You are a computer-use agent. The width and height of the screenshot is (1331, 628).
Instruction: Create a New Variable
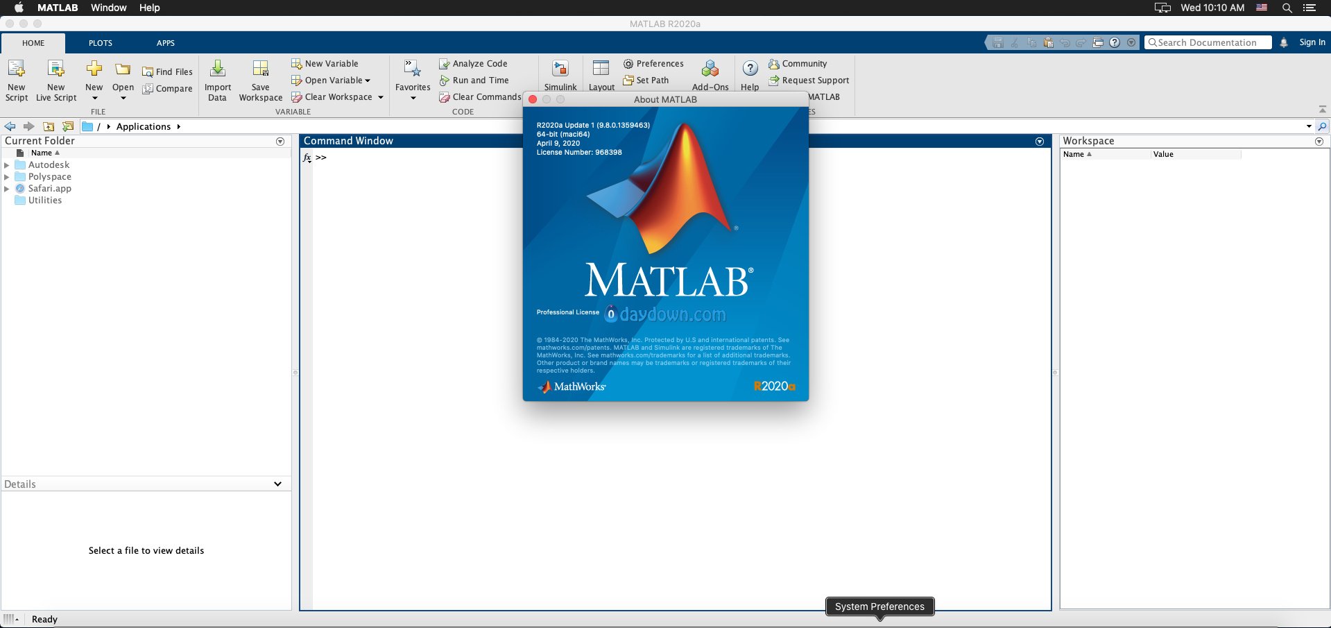(325, 63)
